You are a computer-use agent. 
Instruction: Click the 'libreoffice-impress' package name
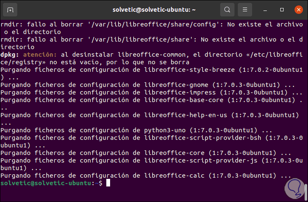point(180,92)
